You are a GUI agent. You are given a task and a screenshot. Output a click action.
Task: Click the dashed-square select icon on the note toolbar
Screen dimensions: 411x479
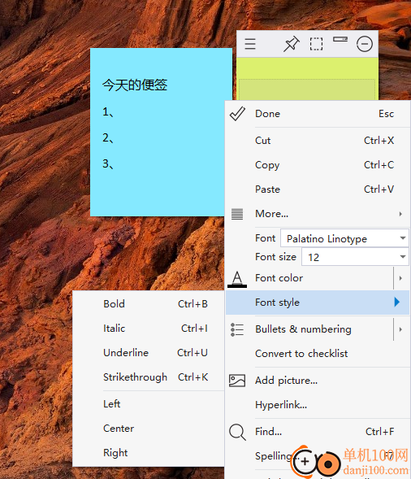click(x=316, y=44)
